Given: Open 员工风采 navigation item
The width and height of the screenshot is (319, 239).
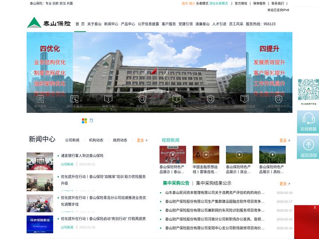Looking at the screenshot, I should (236, 24).
